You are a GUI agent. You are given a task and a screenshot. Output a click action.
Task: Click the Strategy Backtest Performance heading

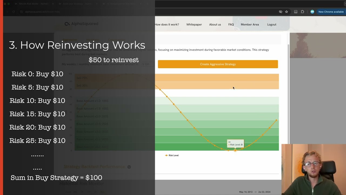click(x=94, y=167)
